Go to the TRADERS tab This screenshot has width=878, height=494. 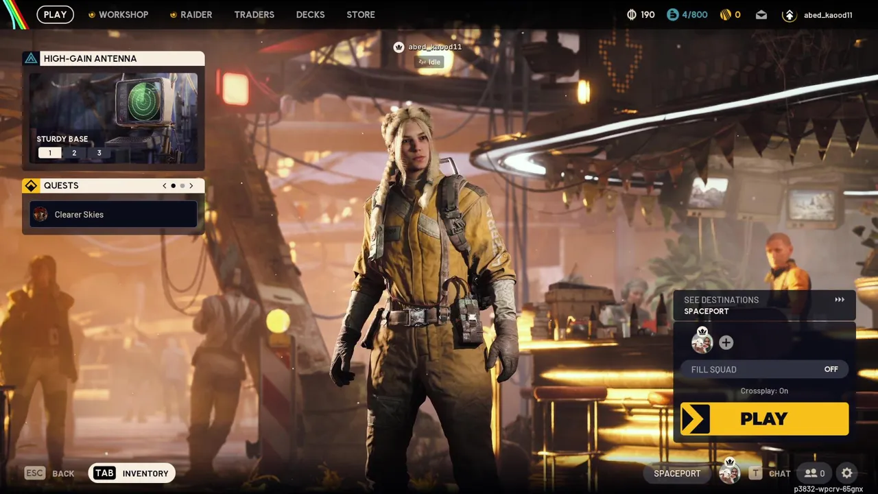point(254,14)
